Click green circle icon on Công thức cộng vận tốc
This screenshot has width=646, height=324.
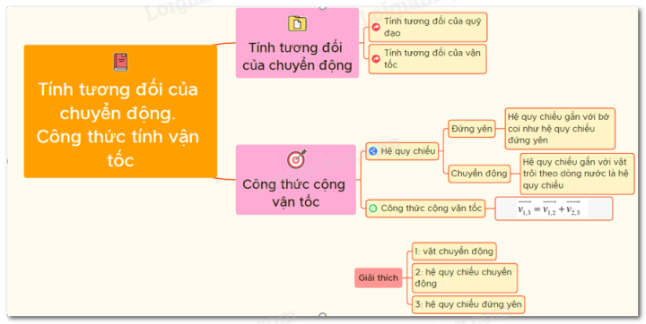[373, 209]
